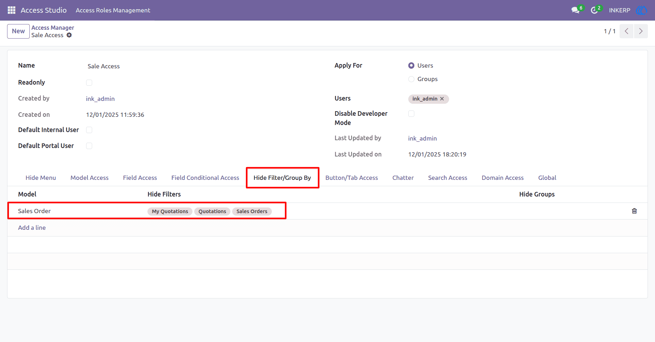This screenshot has height=342, width=655.
Task: Open the apps grid menu icon
Action: point(11,10)
